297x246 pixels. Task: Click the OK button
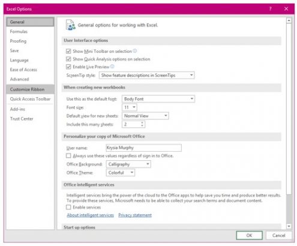(x=249, y=235)
